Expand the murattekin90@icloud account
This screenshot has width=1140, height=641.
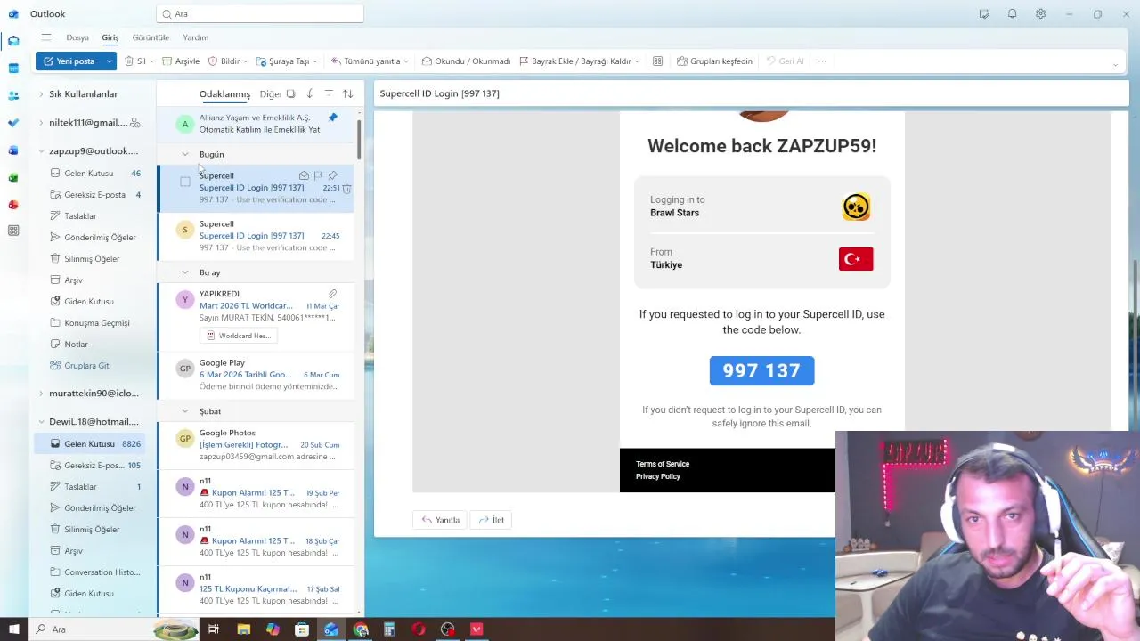click(41, 394)
